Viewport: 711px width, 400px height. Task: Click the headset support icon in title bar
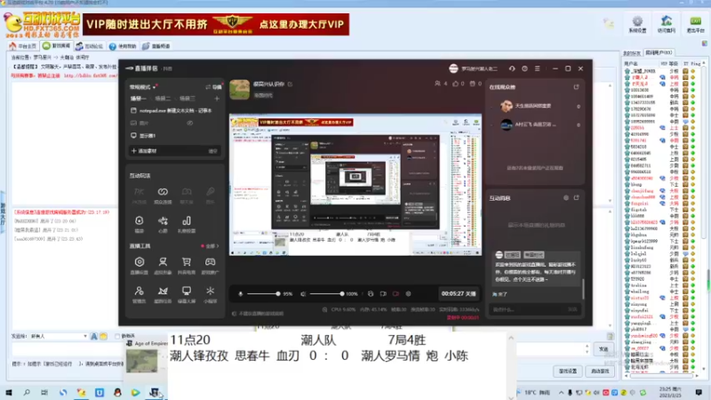(512, 68)
